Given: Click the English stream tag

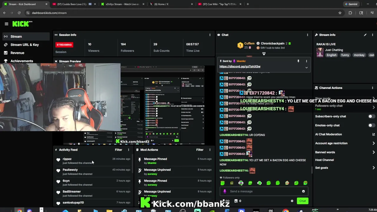Looking at the screenshot, I should click(331, 55).
